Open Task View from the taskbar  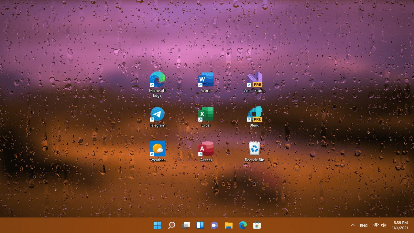[x=186, y=225]
